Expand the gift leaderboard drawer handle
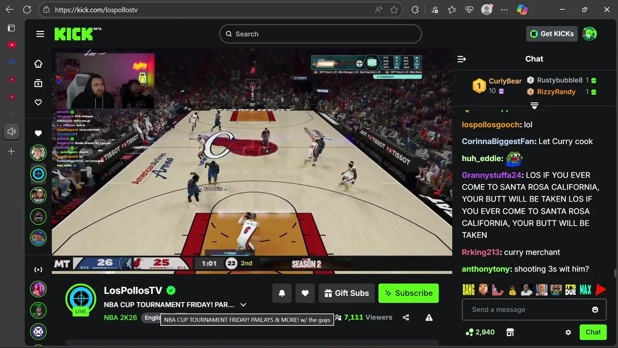The height and width of the screenshot is (348, 618). coord(534,105)
